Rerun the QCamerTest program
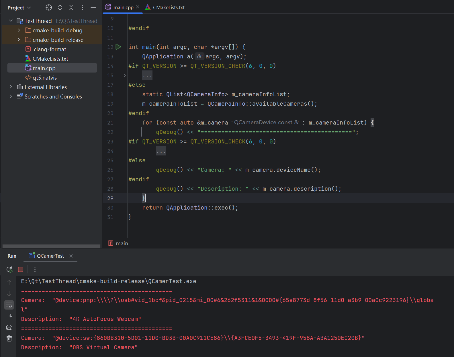 (9, 269)
